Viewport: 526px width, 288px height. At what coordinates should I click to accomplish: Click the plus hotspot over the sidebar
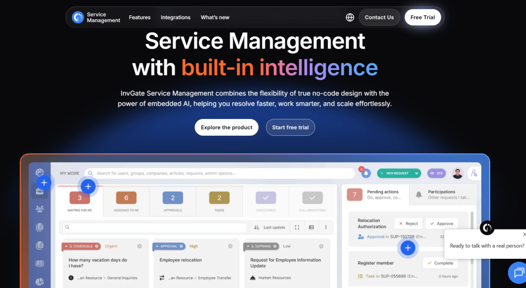[x=44, y=182]
